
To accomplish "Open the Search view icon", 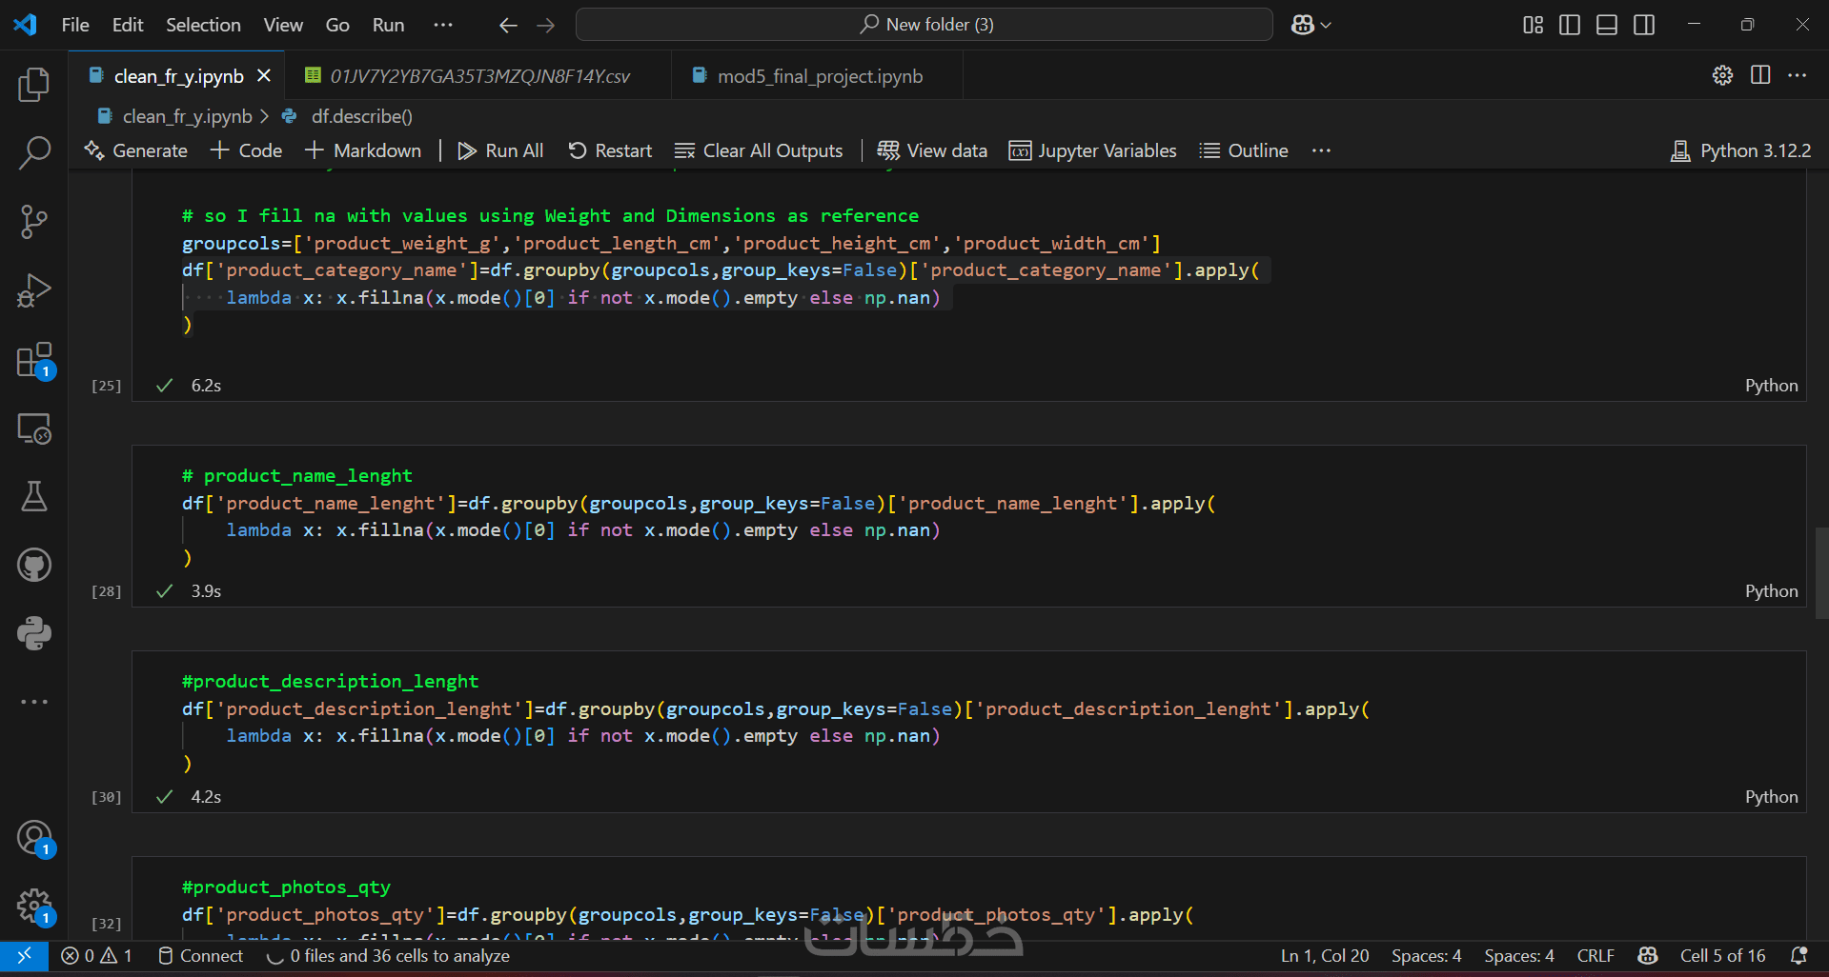I will (34, 152).
